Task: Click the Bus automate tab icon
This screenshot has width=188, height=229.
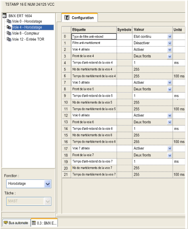Action: click(5, 223)
